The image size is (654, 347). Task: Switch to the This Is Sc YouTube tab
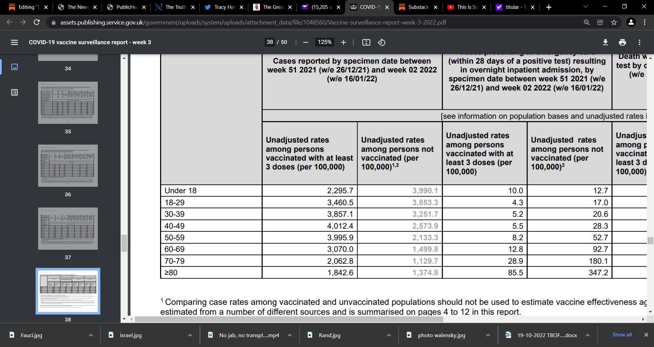click(x=467, y=7)
